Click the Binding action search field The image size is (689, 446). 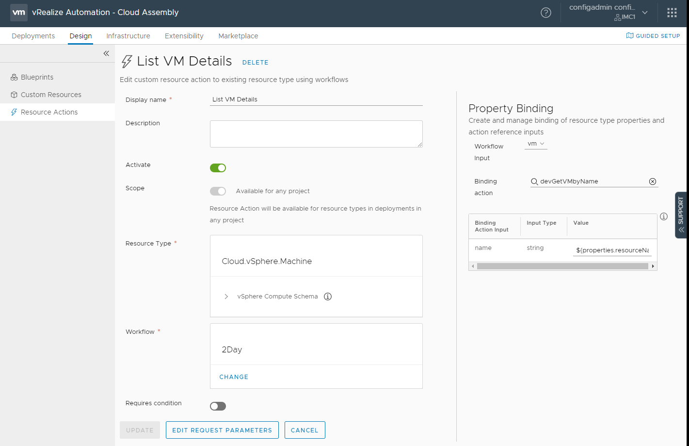pos(594,182)
